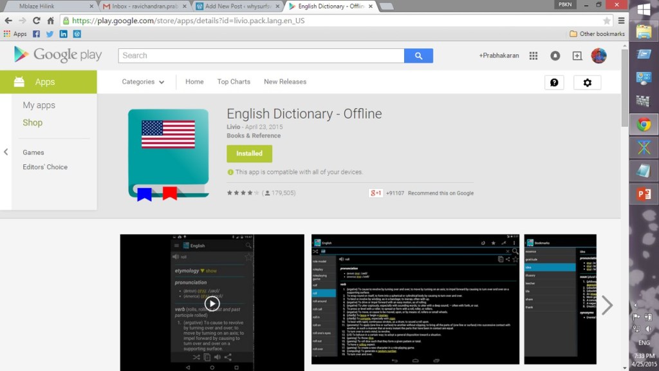Image resolution: width=659 pixels, height=371 pixels.
Task: Expand the Categories dropdown
Action: click(143, 82)
